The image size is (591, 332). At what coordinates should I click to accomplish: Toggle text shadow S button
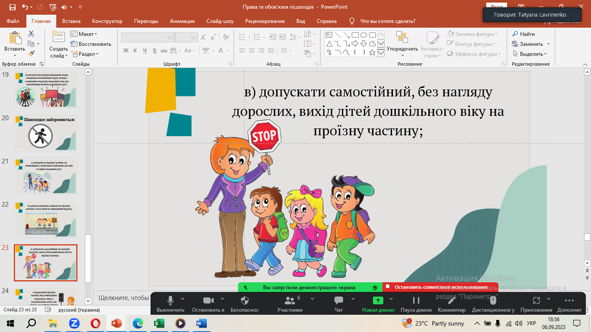tap(154, 51)
